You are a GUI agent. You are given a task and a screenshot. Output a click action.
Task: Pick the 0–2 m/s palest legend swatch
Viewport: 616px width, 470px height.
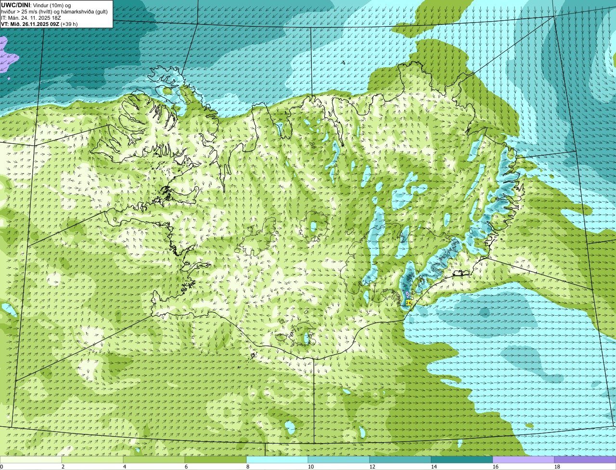coord(31,459)
